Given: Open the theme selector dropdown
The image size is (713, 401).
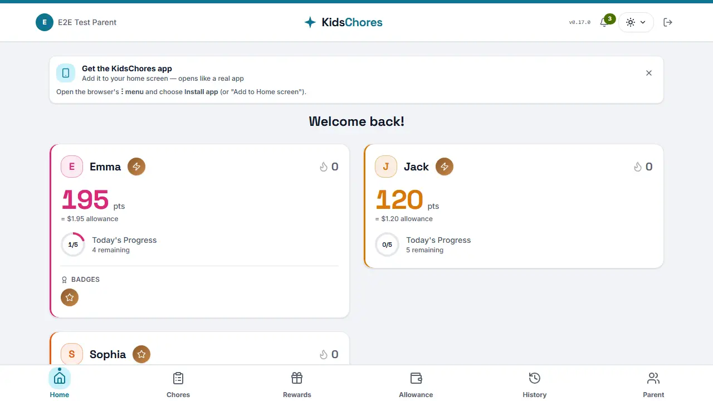Looking at the screenshot, I should (x=636, y=22).
